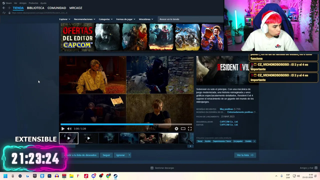Expand the Explorar dropdown
This screenshot has height=180, width=320.
click(x=64, y=19)
